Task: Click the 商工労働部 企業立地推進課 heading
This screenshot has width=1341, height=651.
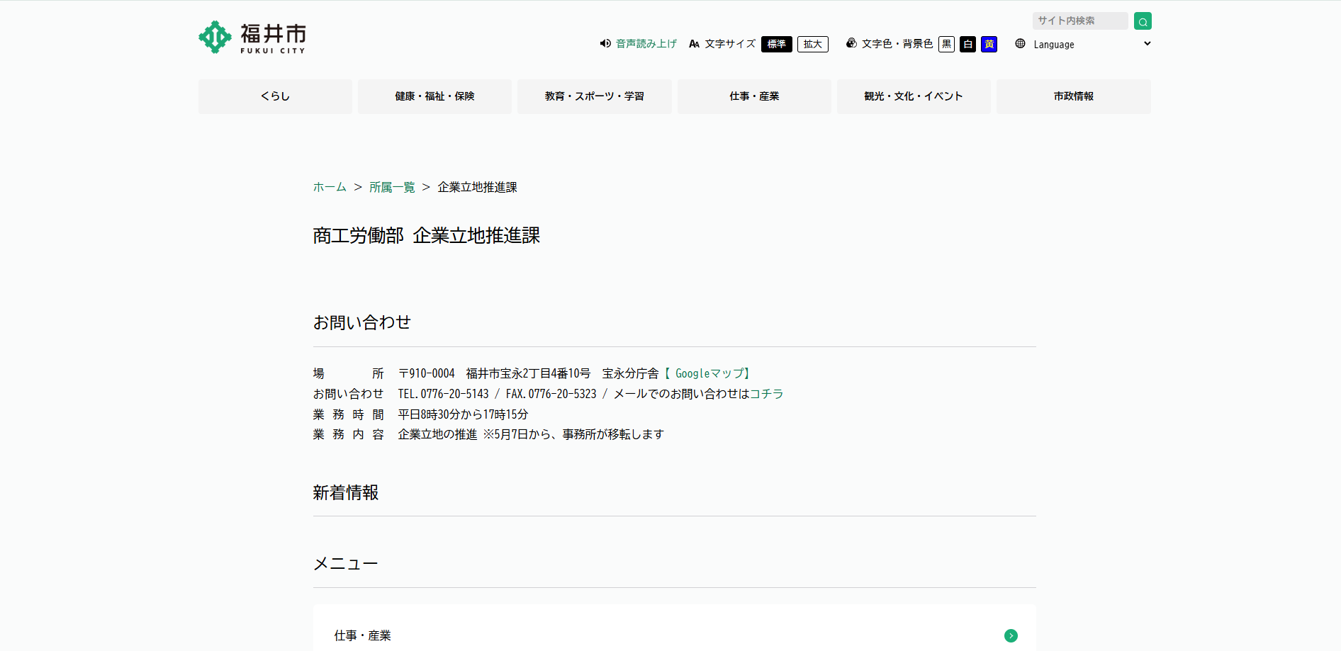Action: point(427,236)
